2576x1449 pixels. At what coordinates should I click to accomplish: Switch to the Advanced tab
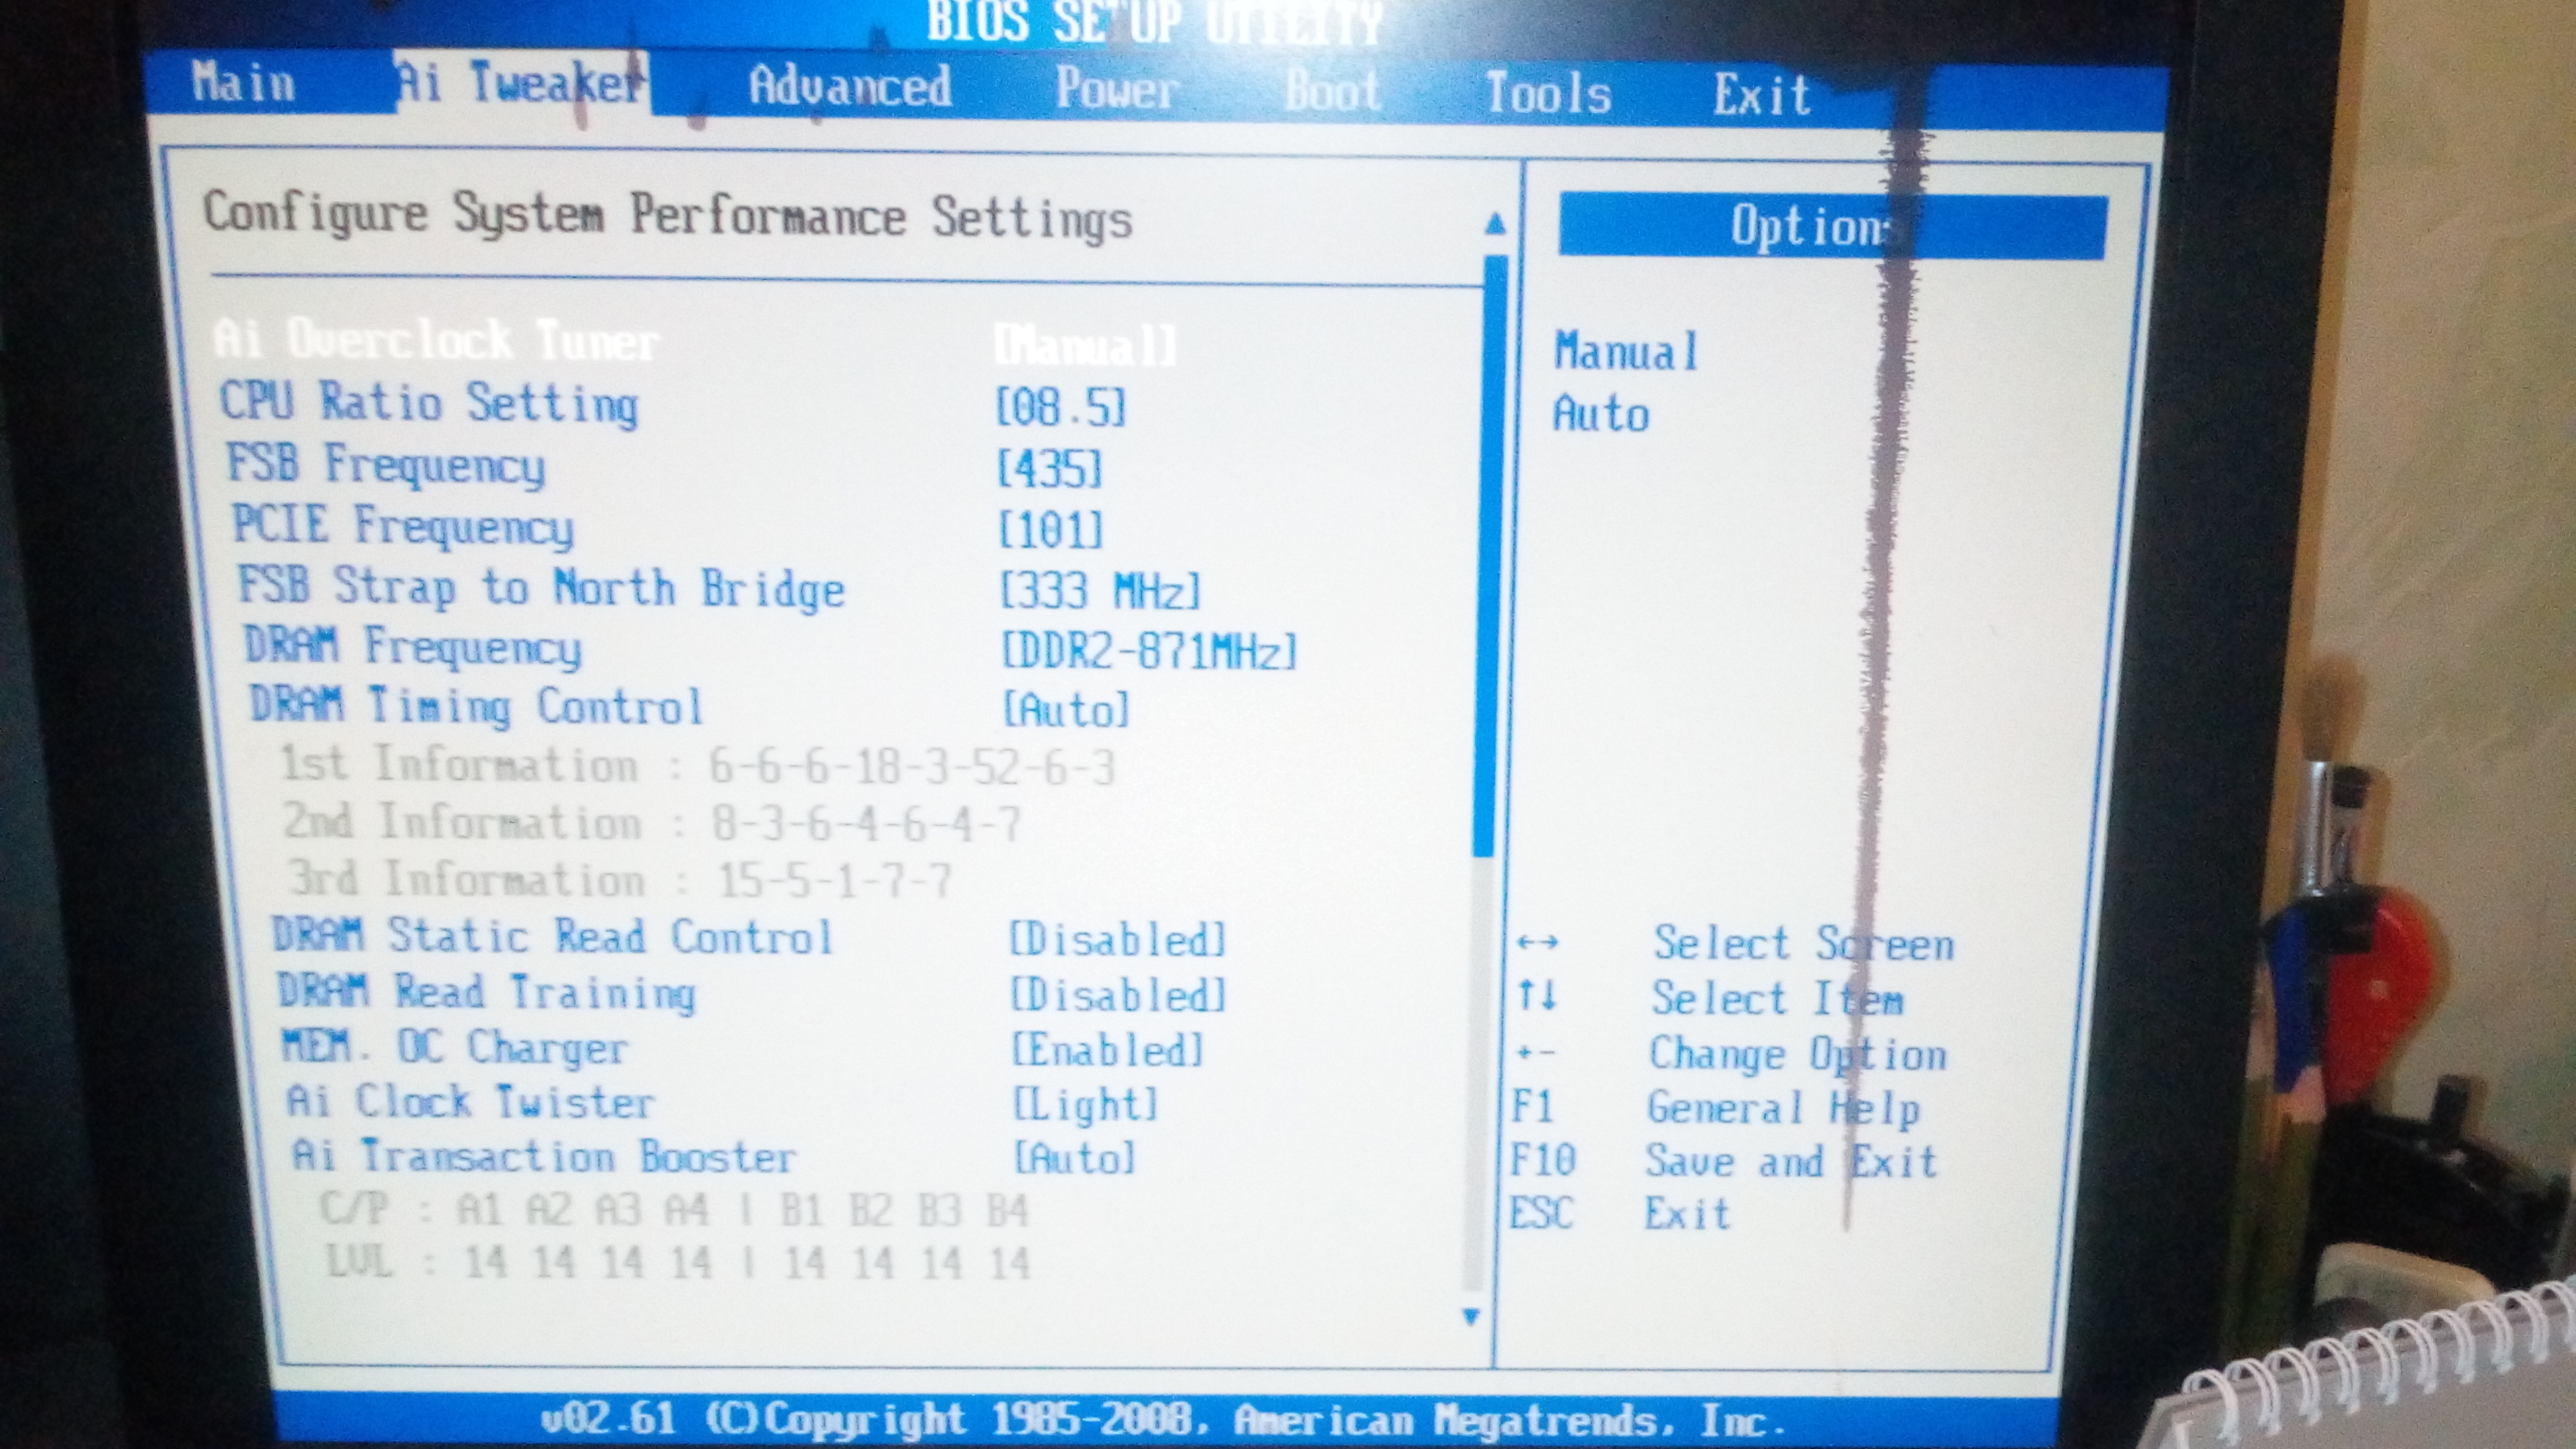click(x=849, y=87)
